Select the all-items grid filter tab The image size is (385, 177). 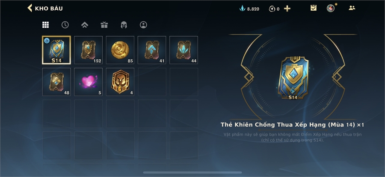click(x=45, y=25)
